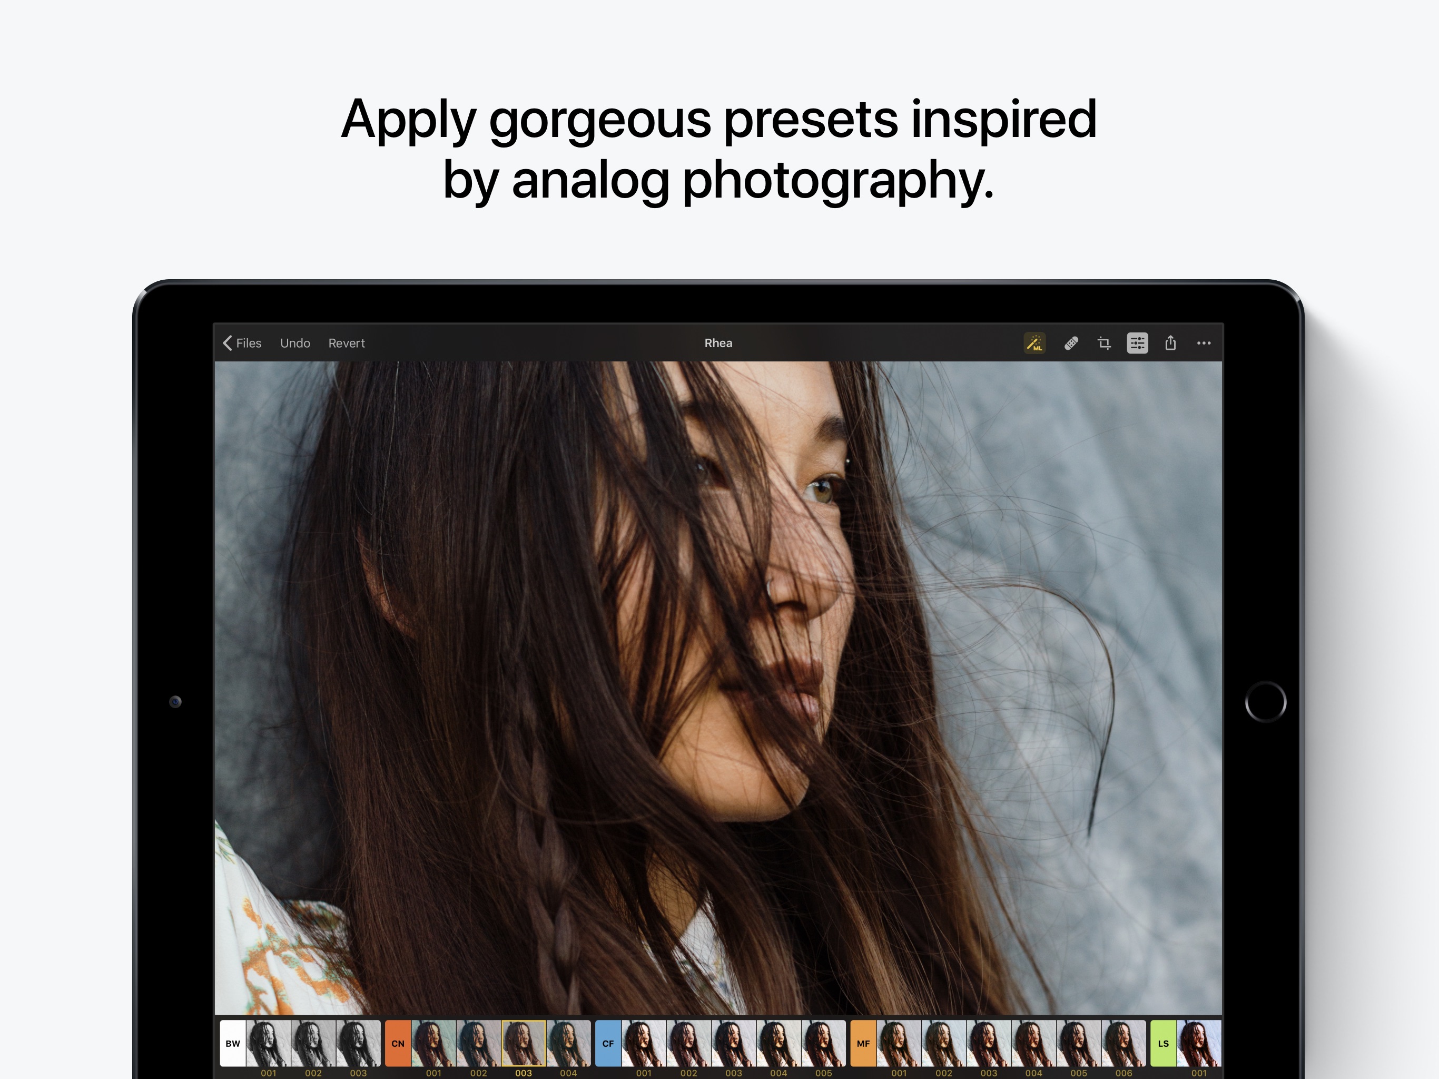Apply MF 004 preset thumbnail
The height and width of the screenshot is (1079, 1439).
(1034, 1043)
